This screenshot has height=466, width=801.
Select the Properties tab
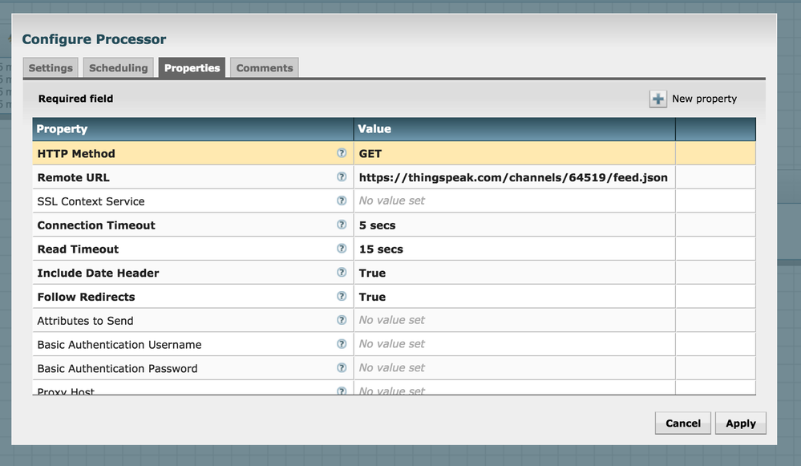point(192,67)
